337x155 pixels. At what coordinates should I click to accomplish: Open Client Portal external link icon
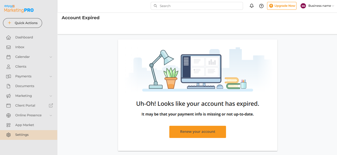(51, 105)
